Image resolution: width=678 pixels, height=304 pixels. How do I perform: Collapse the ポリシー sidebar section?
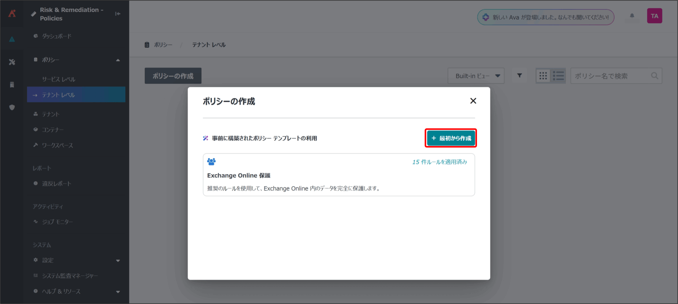click(118, 60)
